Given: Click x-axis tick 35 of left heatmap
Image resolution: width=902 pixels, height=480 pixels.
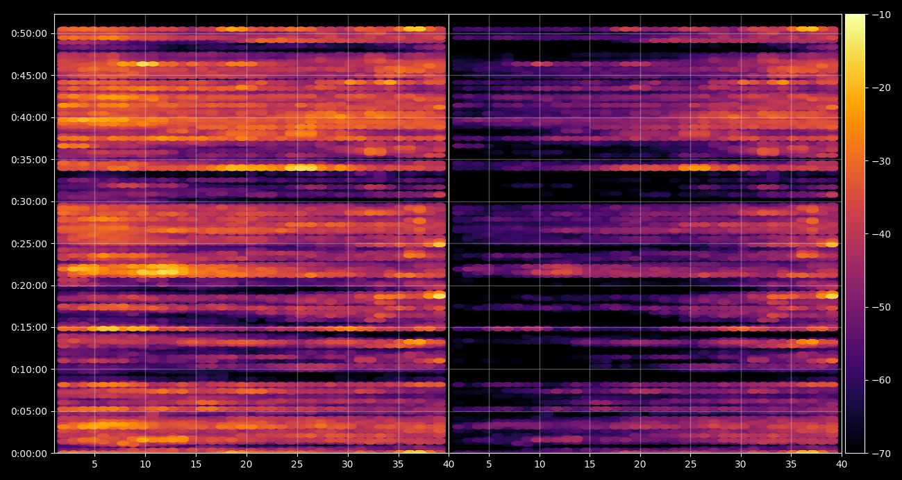Looking at the screenshot, I should click(398, 464).
